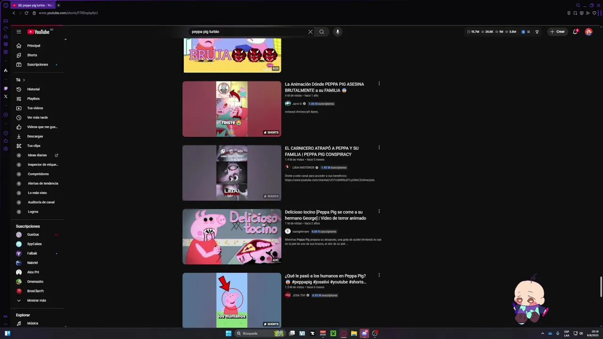Open File Explorer from taskbar

tap(354, 333)
